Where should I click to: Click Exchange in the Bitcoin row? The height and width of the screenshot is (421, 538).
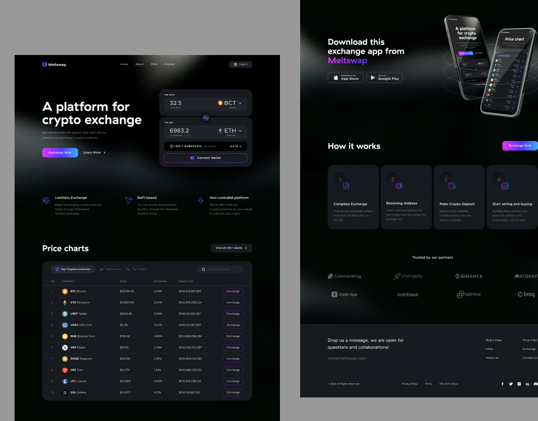tap(233, 291)
